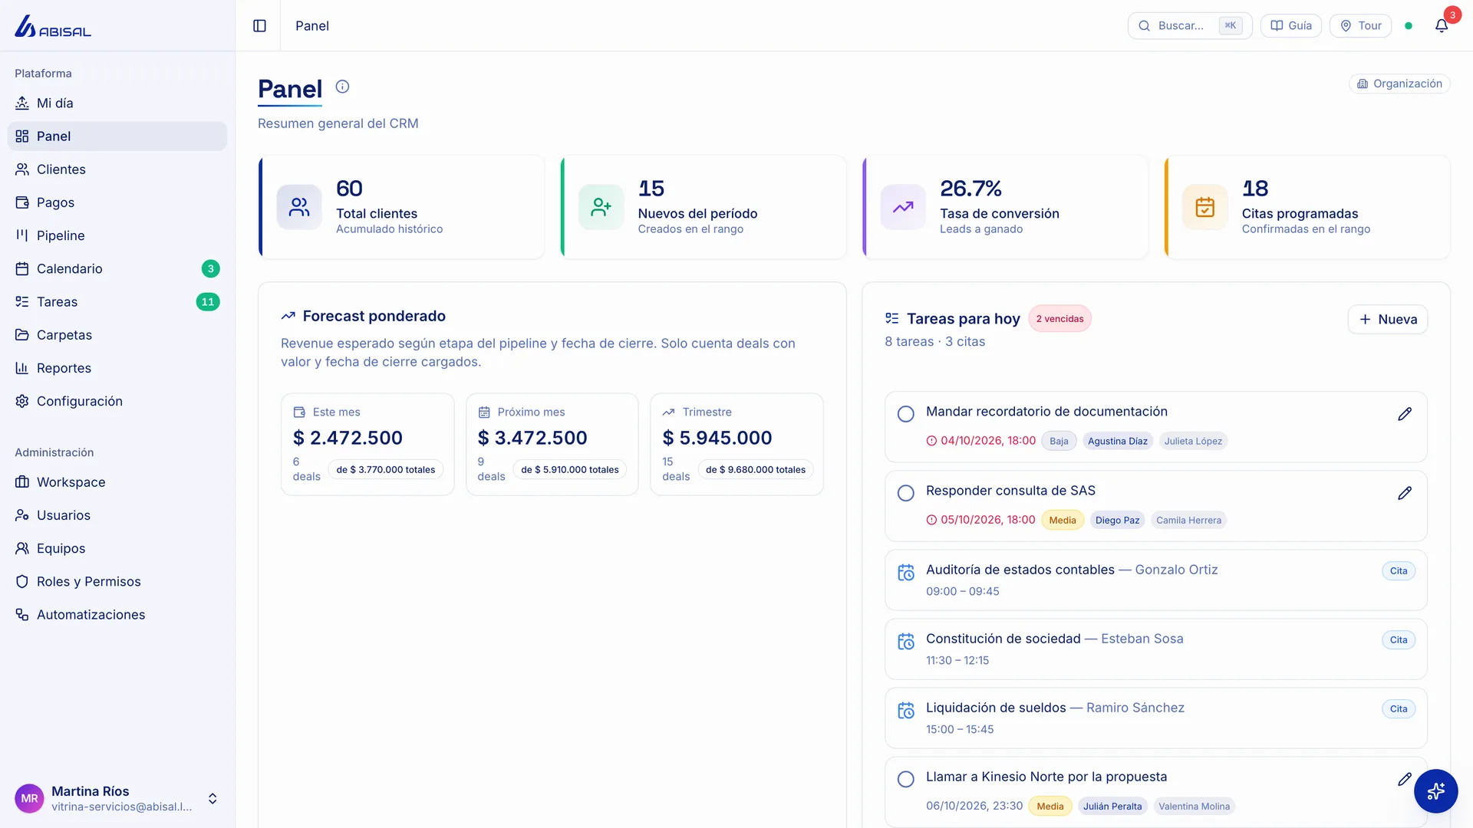This screenshot has width=1473, height=828.
Task: Open the notifications bell
Action: tap(1442, 26)
